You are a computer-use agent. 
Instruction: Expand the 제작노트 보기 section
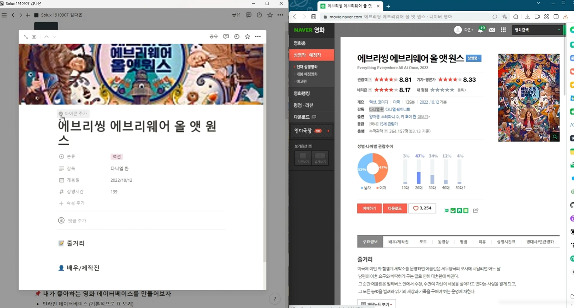[x=376, y=304]
